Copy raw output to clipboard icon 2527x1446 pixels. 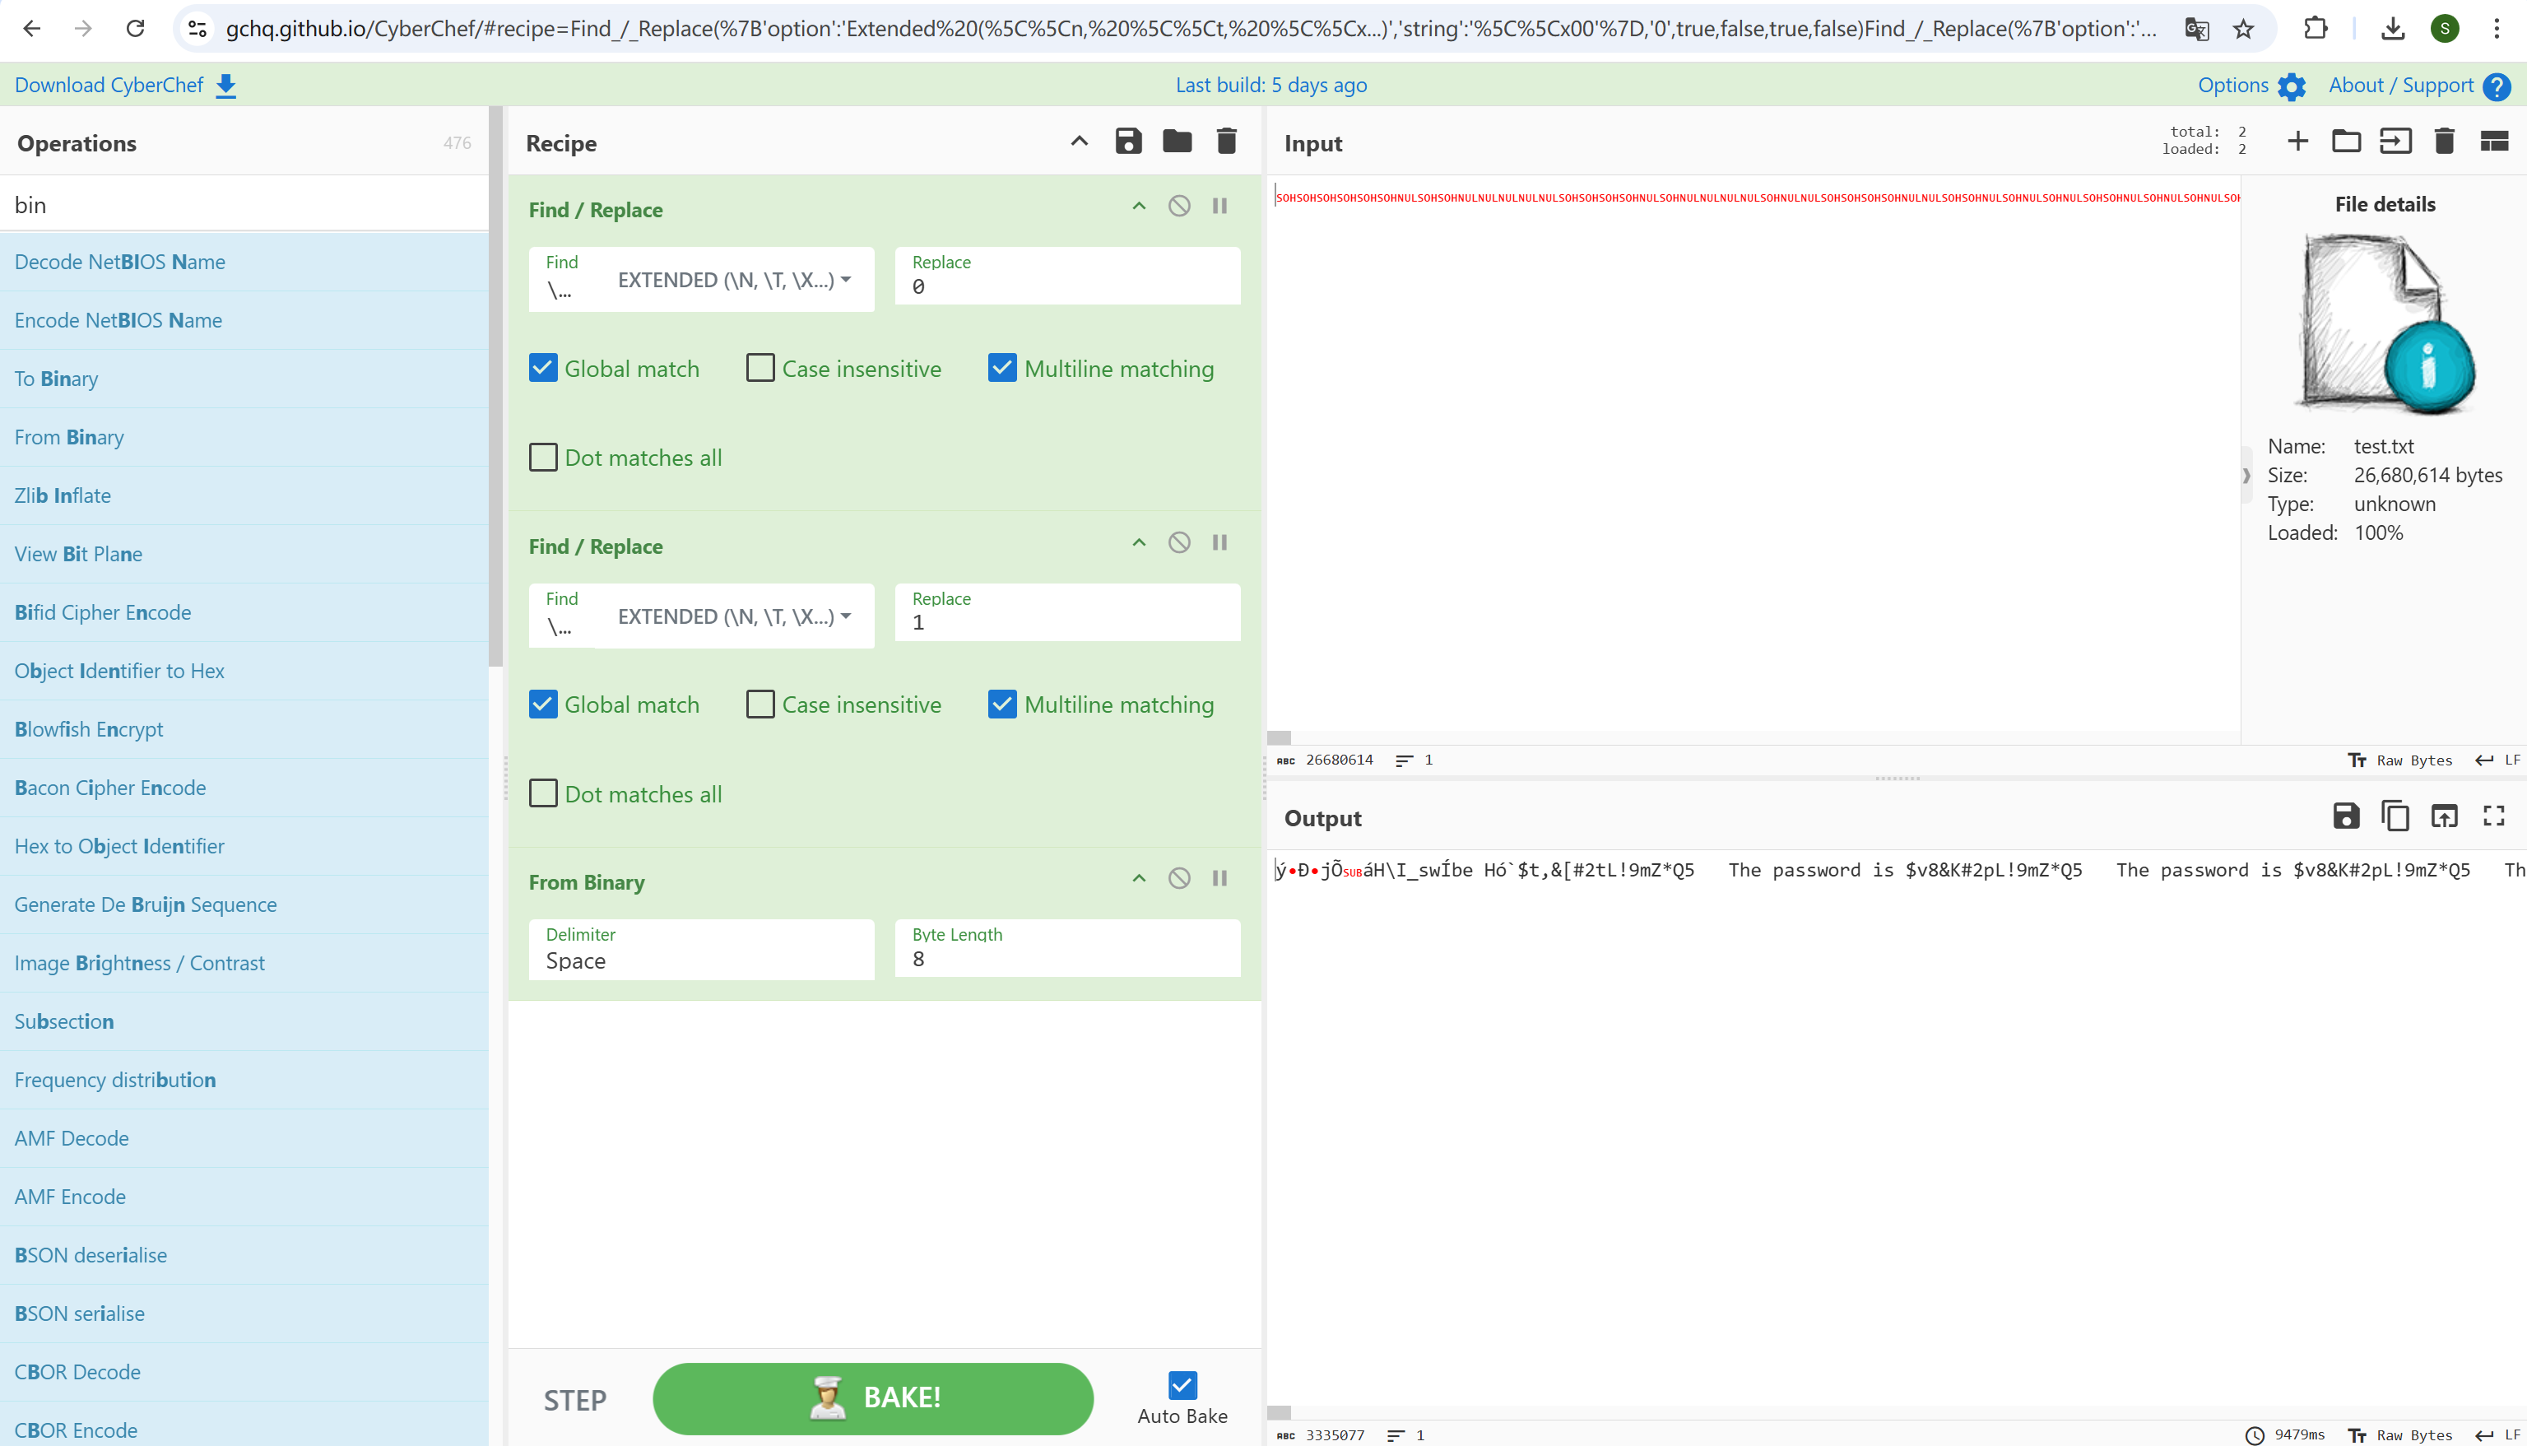tap(2395, 816)
